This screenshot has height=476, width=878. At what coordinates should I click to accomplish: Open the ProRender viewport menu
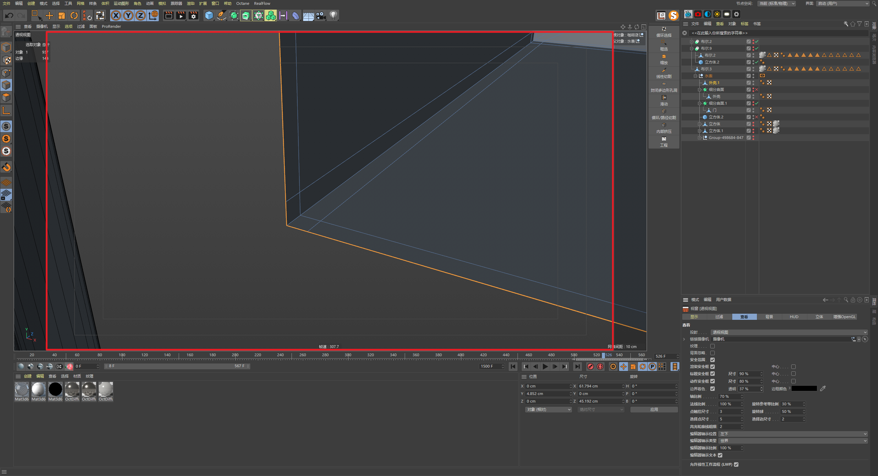(x=111, y=26)
